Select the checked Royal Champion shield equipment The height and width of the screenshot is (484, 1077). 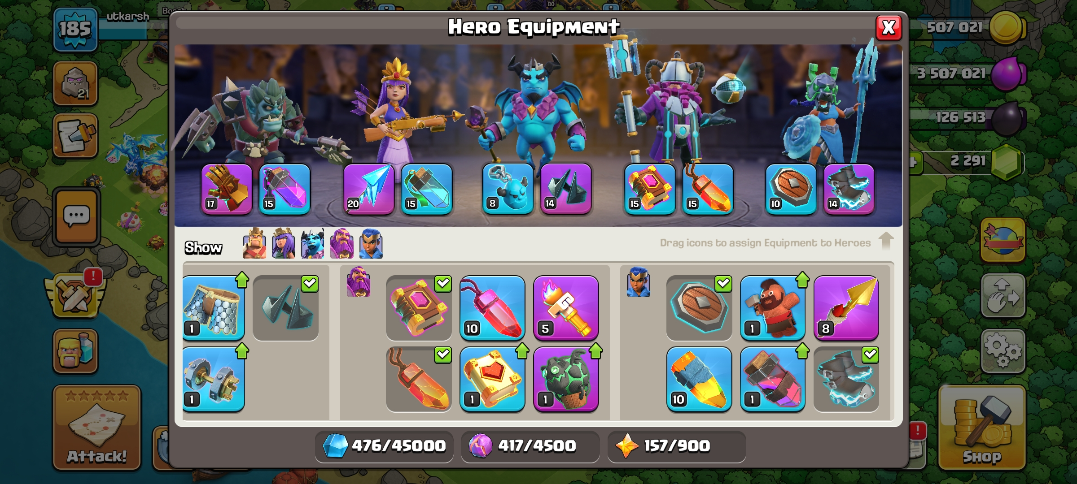pos(699,308)
